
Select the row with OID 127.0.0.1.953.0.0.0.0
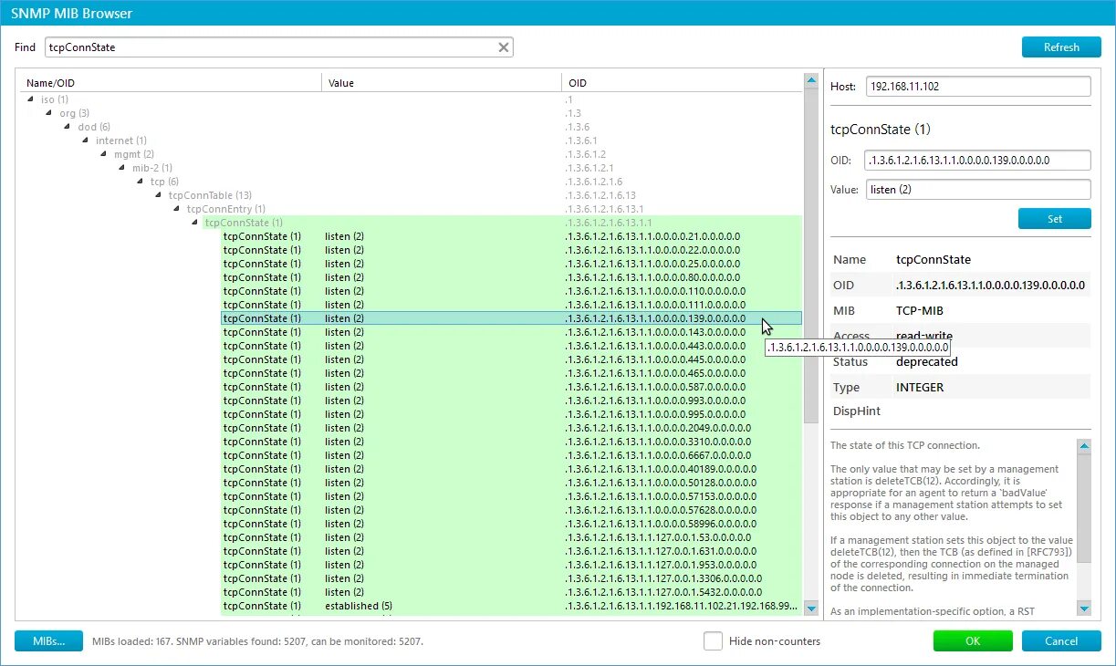click(511, 565)
